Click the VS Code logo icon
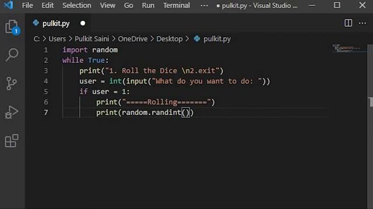The width and height of the screenshot is (373, 209). (8, 5)
